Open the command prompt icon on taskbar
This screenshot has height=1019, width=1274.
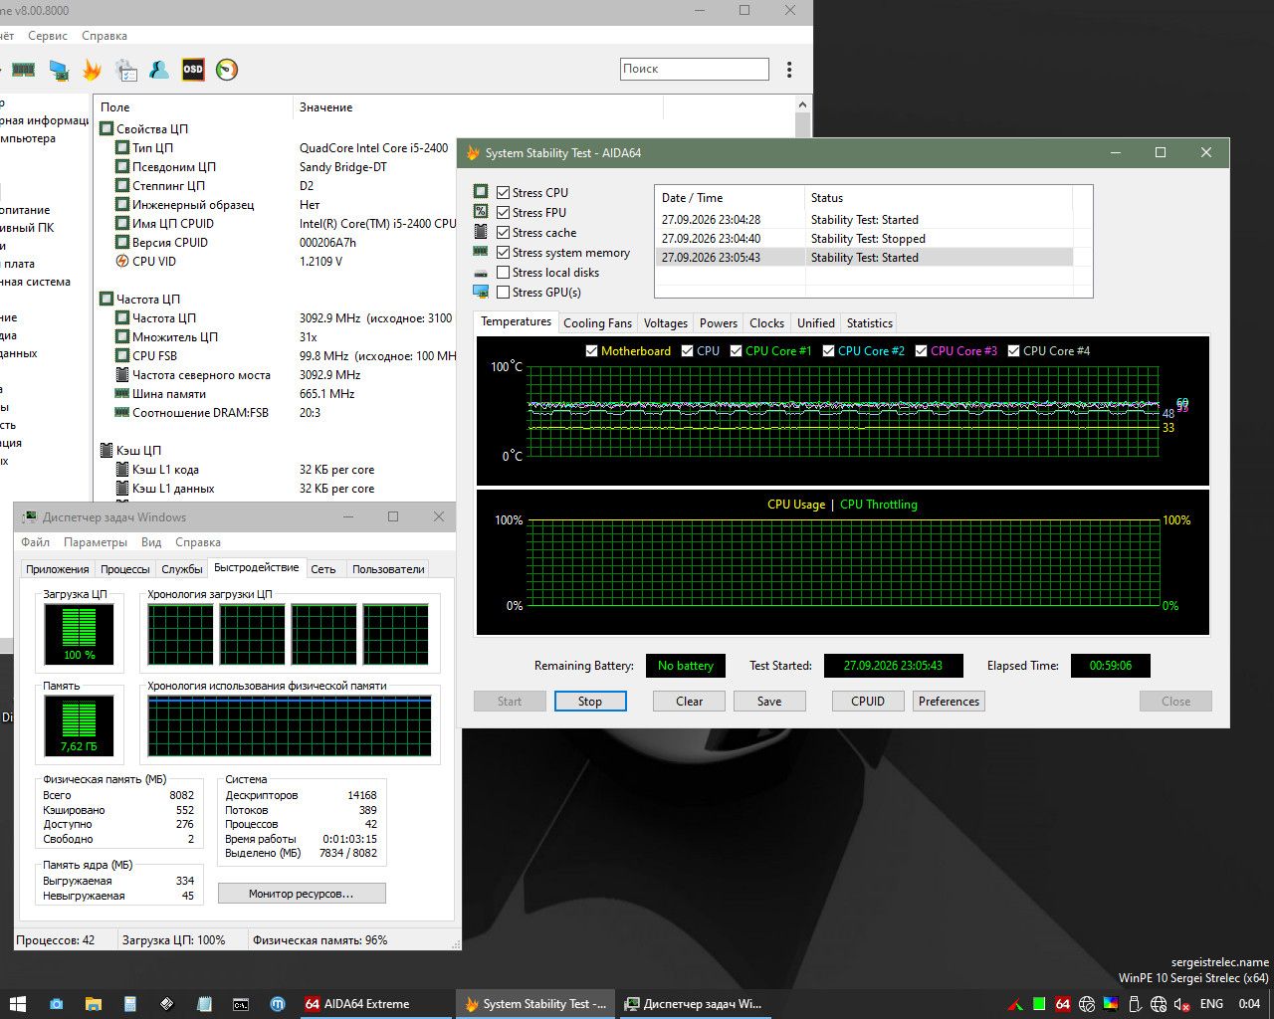[x=241, y=1004]
